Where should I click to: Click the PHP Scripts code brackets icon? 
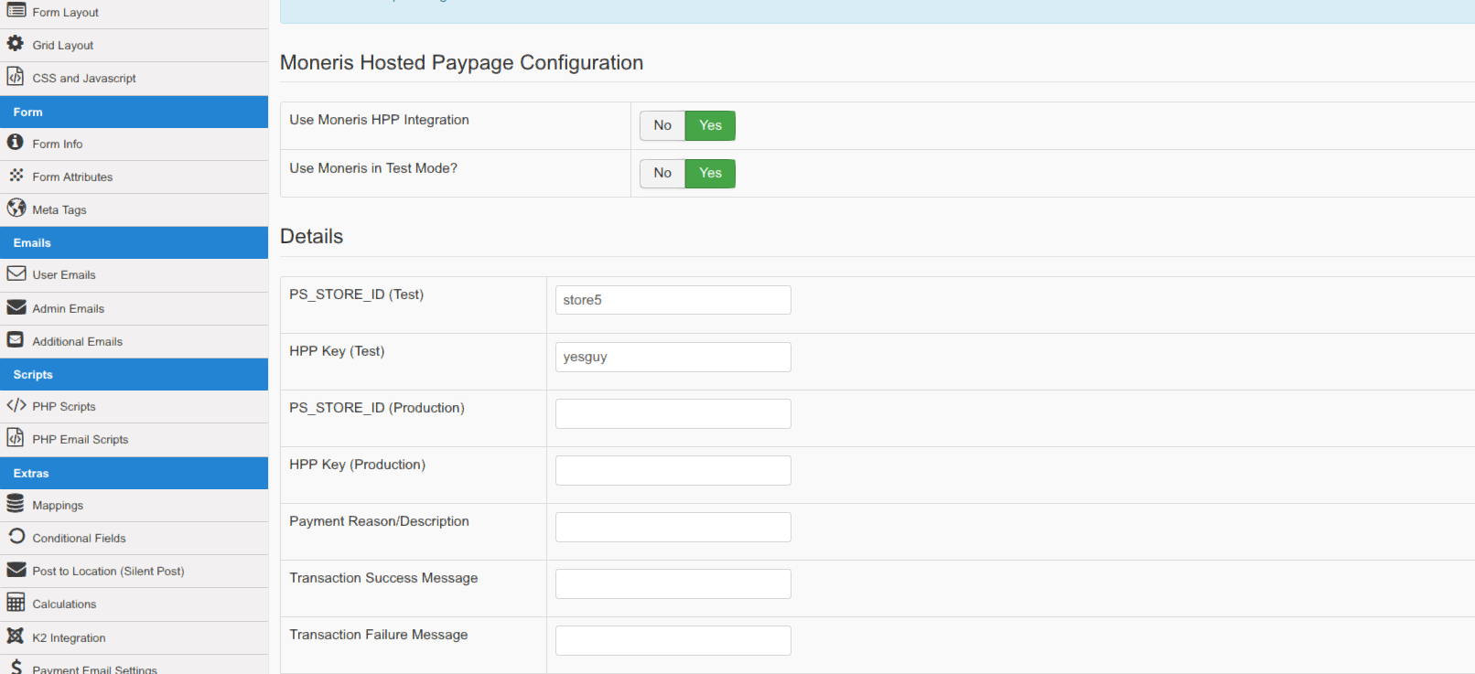[x=16, y=405]
